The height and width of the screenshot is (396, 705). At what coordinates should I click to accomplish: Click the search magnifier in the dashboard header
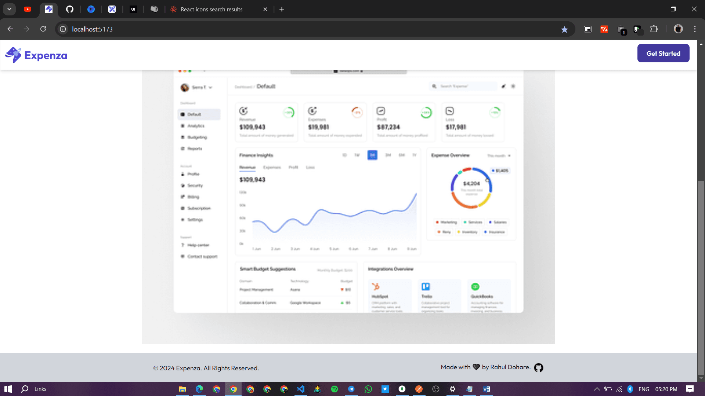(x=435, y=86)
